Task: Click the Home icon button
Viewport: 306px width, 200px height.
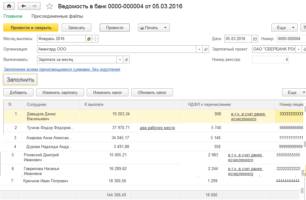Action: (9, 6)
